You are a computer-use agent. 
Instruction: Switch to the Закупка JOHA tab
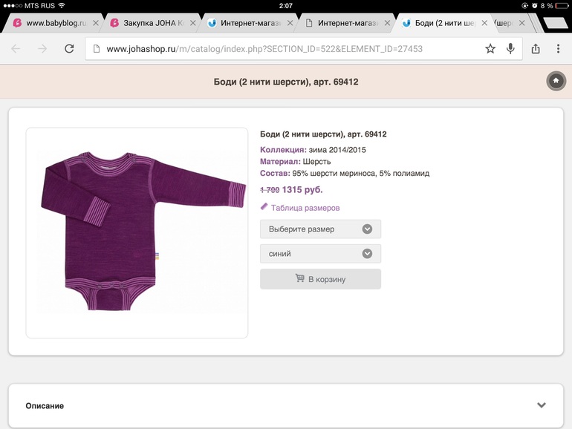pyautogui.click(x=149, y=23)
